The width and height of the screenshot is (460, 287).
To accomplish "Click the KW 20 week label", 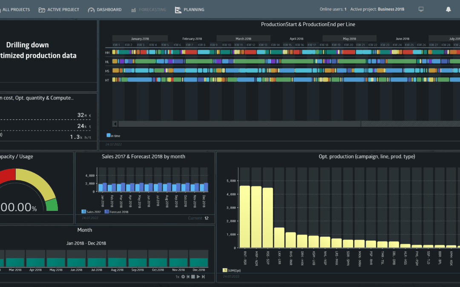I will click(x=348, y=45).
